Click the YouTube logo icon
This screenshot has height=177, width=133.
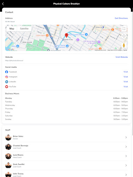7,87
